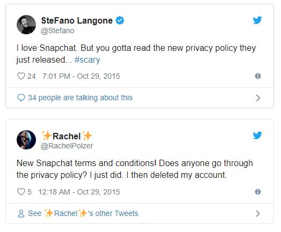Open info icon on Stefano's tweet
Viewport: 281px width, 232px height.
258,76
